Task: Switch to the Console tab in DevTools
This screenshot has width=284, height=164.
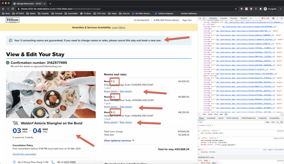Action: [224, 18]
